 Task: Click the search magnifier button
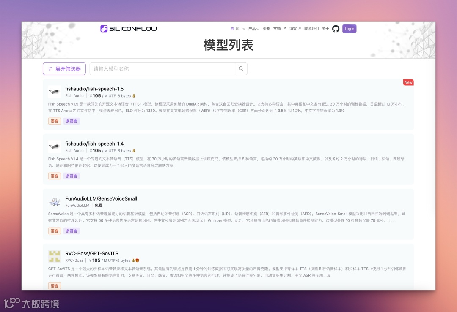tap(241, 69)
